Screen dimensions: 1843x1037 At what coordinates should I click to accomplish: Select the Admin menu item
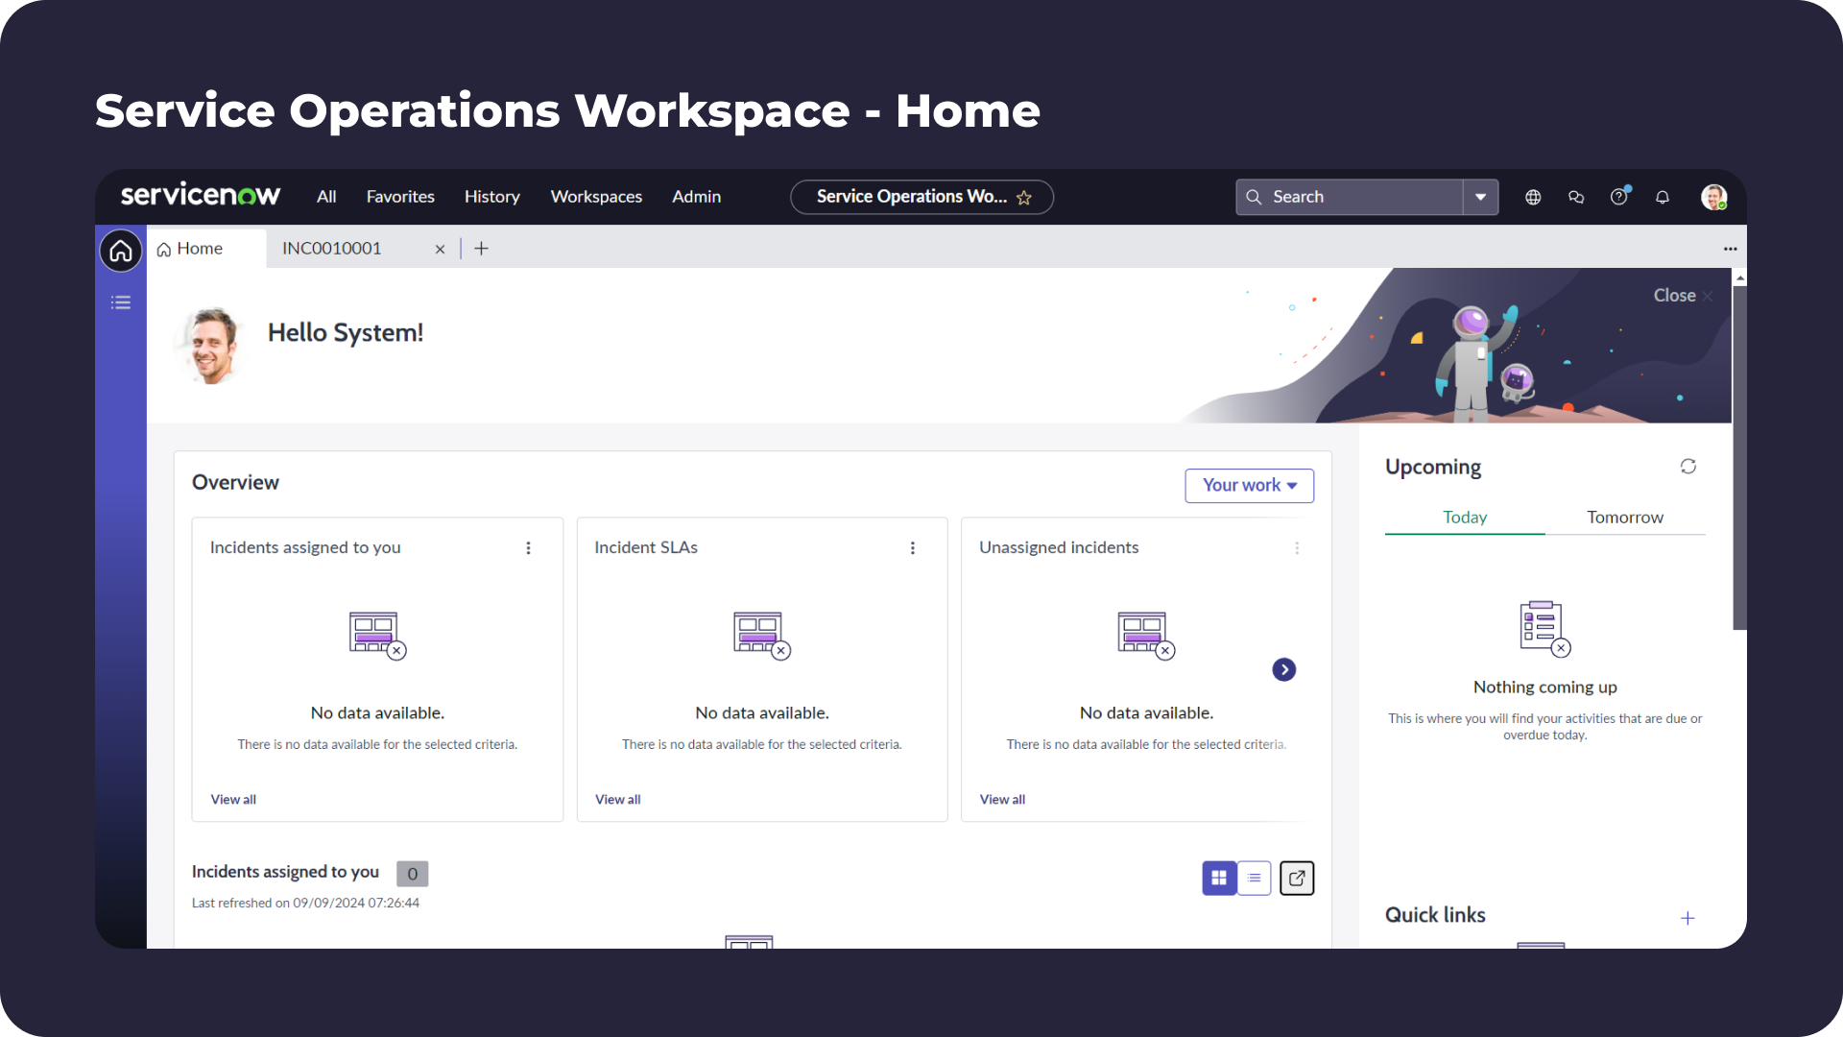(696, 196)
